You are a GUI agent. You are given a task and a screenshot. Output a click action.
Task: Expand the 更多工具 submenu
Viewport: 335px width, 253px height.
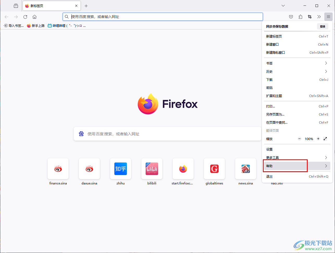[x=297, y=158]
